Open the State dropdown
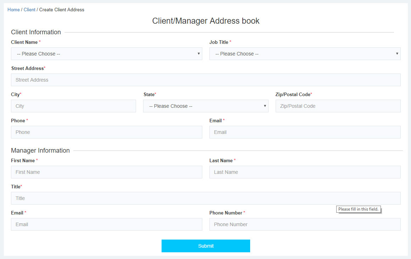 coord(205,106)
